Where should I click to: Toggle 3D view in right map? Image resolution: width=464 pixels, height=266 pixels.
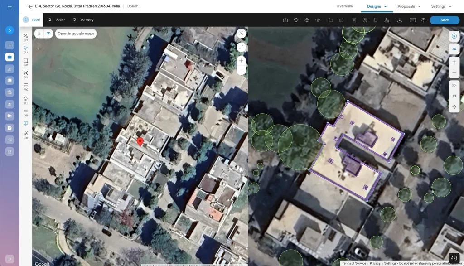(454, 48)
